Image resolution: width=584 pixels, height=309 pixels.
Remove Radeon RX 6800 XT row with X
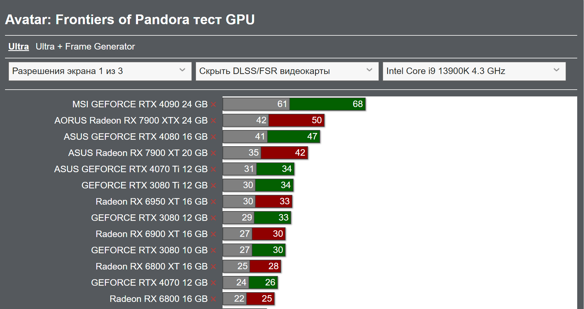pyautogui.click(x=213, y=267)
